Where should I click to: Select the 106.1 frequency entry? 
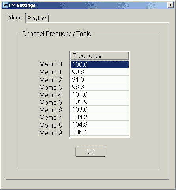point(100,132)
